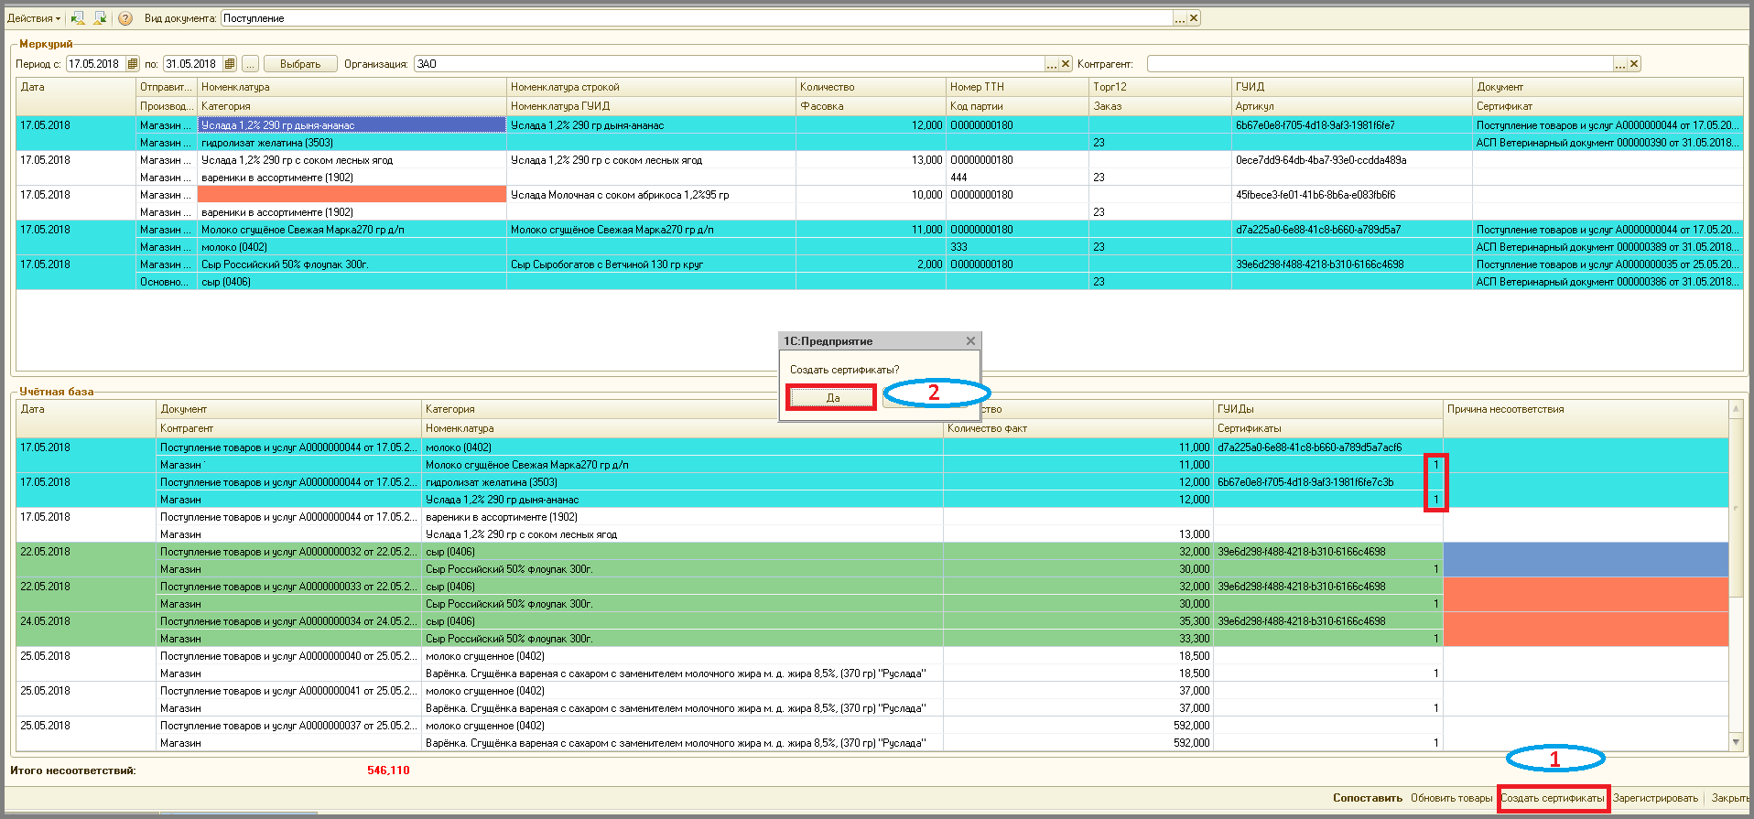
Task: Close the 1С:Предприятие dialog
Action: (970, 341)
